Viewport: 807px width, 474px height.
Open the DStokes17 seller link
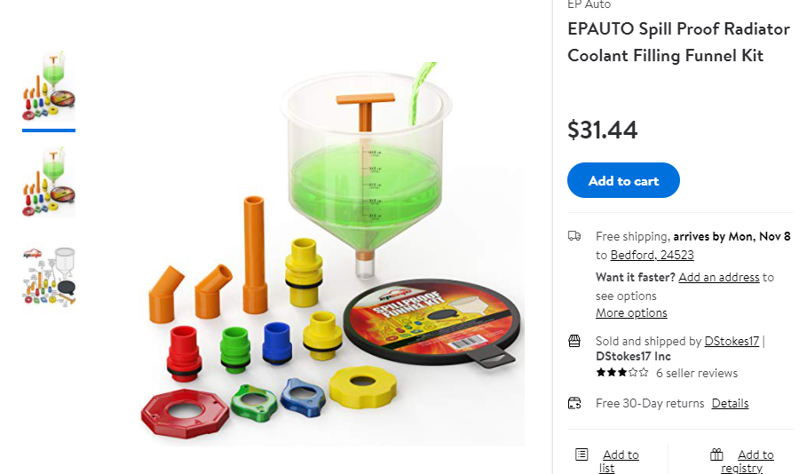pyautogui.click(x=732, y=341)
